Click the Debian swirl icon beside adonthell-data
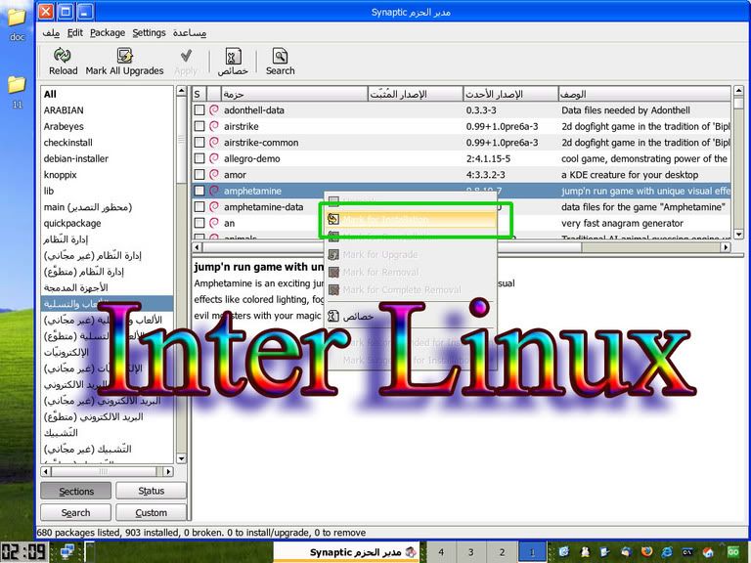Image resolution: width=751 pixels, height=563 pixels. 214,110
